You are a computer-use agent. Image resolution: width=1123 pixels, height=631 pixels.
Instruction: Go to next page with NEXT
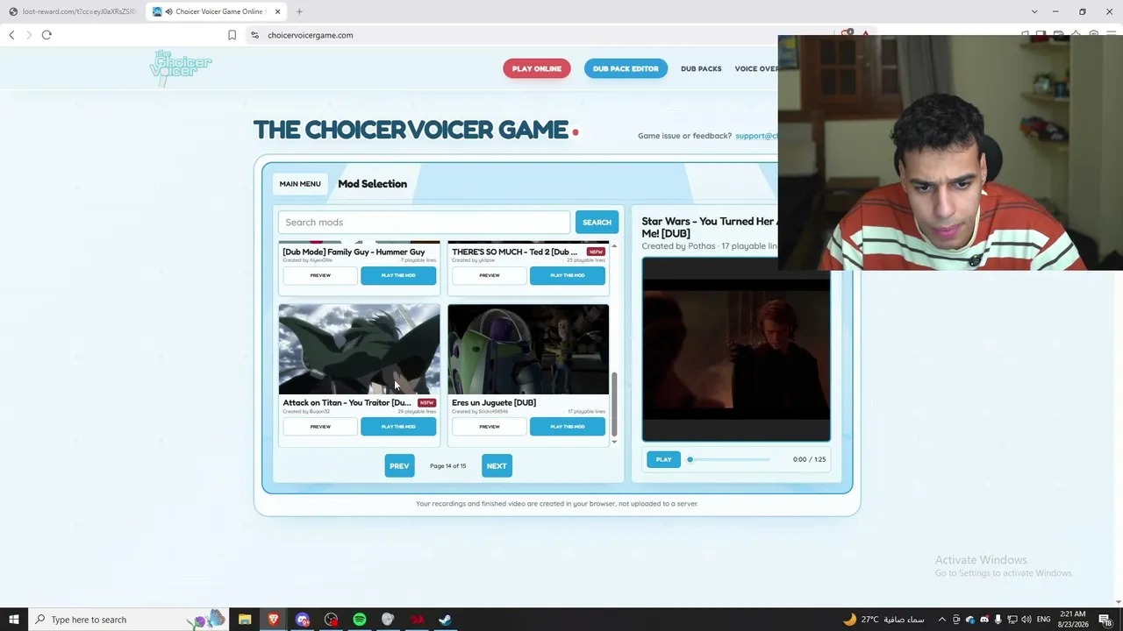[497, 466]
